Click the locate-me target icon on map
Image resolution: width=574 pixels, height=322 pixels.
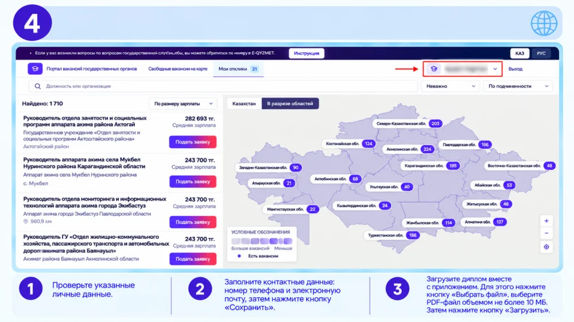pos(546,247)
